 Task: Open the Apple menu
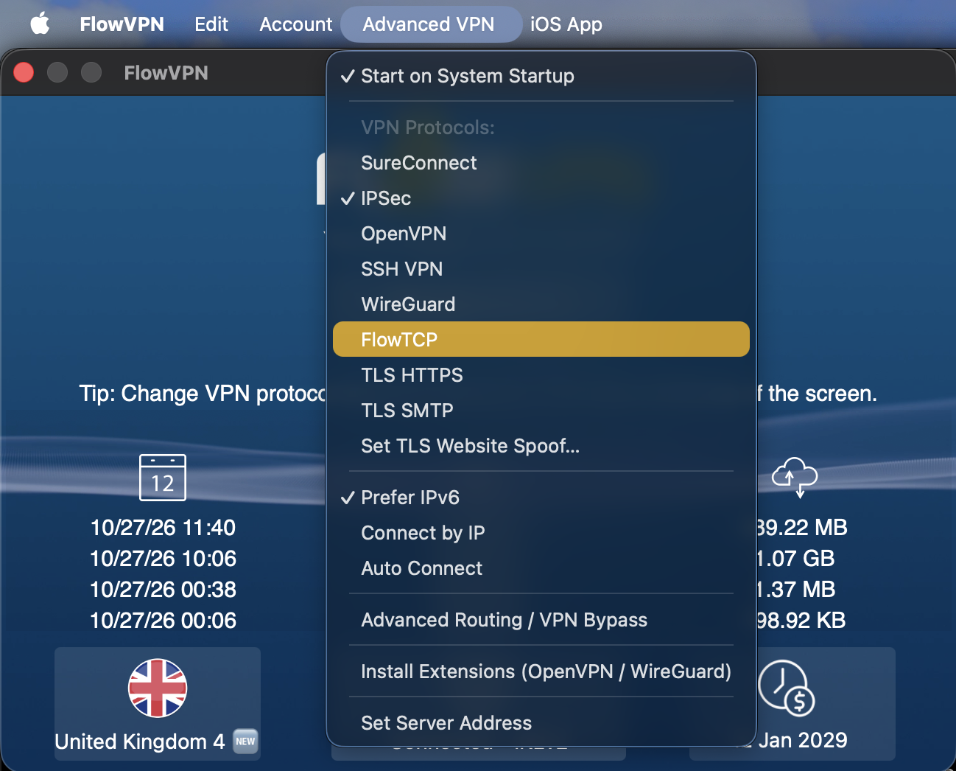click(x=40, y=24)
